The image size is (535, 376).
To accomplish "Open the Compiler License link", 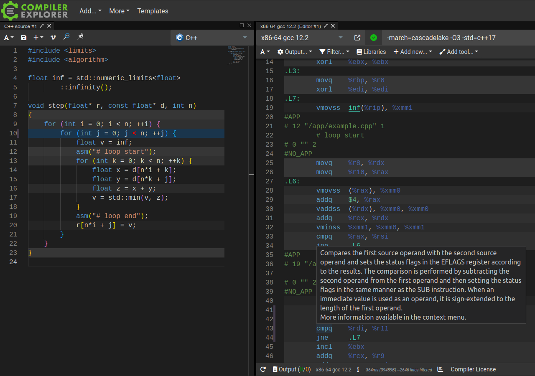I will (x=473, y=369).
